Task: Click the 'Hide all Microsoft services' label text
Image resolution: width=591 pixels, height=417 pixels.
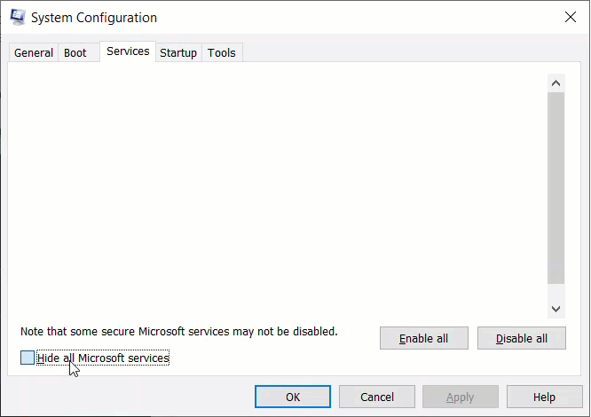Action: (103, 358)
